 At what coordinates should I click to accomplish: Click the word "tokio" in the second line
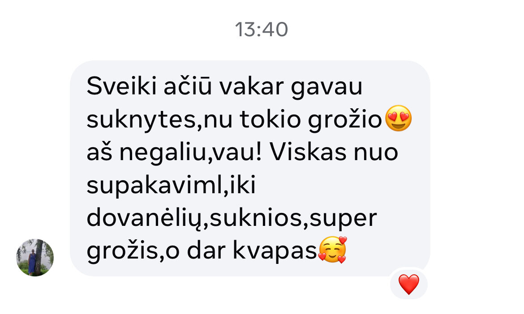tap(271, 119)
